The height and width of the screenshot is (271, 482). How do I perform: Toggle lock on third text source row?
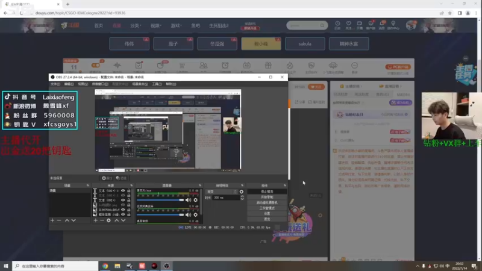[129, 201]
